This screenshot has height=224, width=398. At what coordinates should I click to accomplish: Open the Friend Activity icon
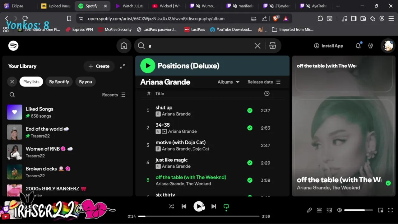click(x=370, y=46)
